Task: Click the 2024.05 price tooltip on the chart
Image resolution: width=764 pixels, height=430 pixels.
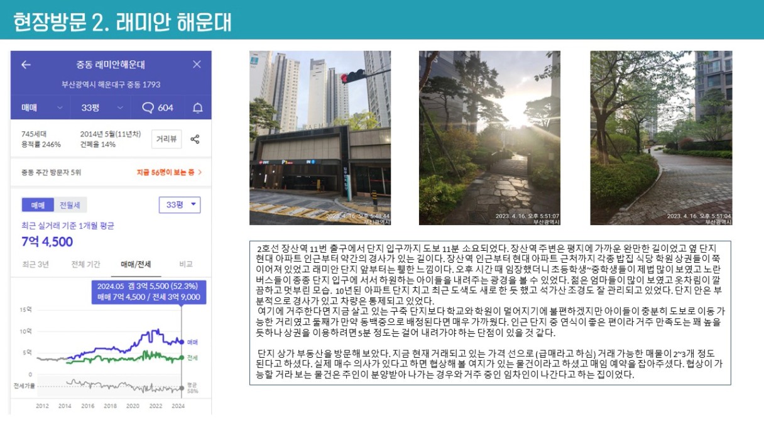Action: 148,292
